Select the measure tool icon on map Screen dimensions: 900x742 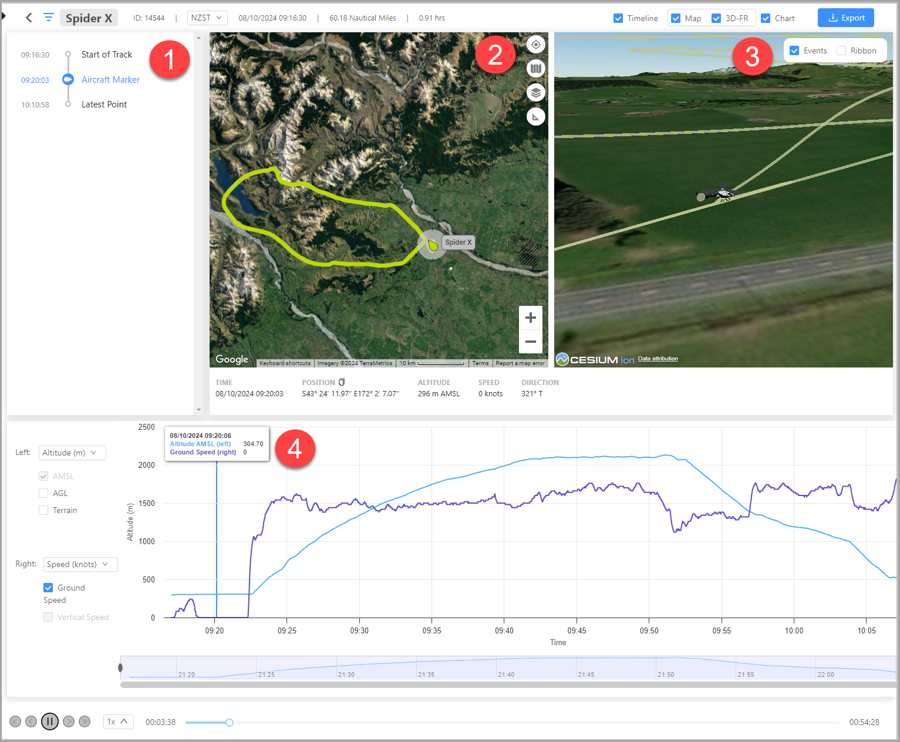[535, 117]
